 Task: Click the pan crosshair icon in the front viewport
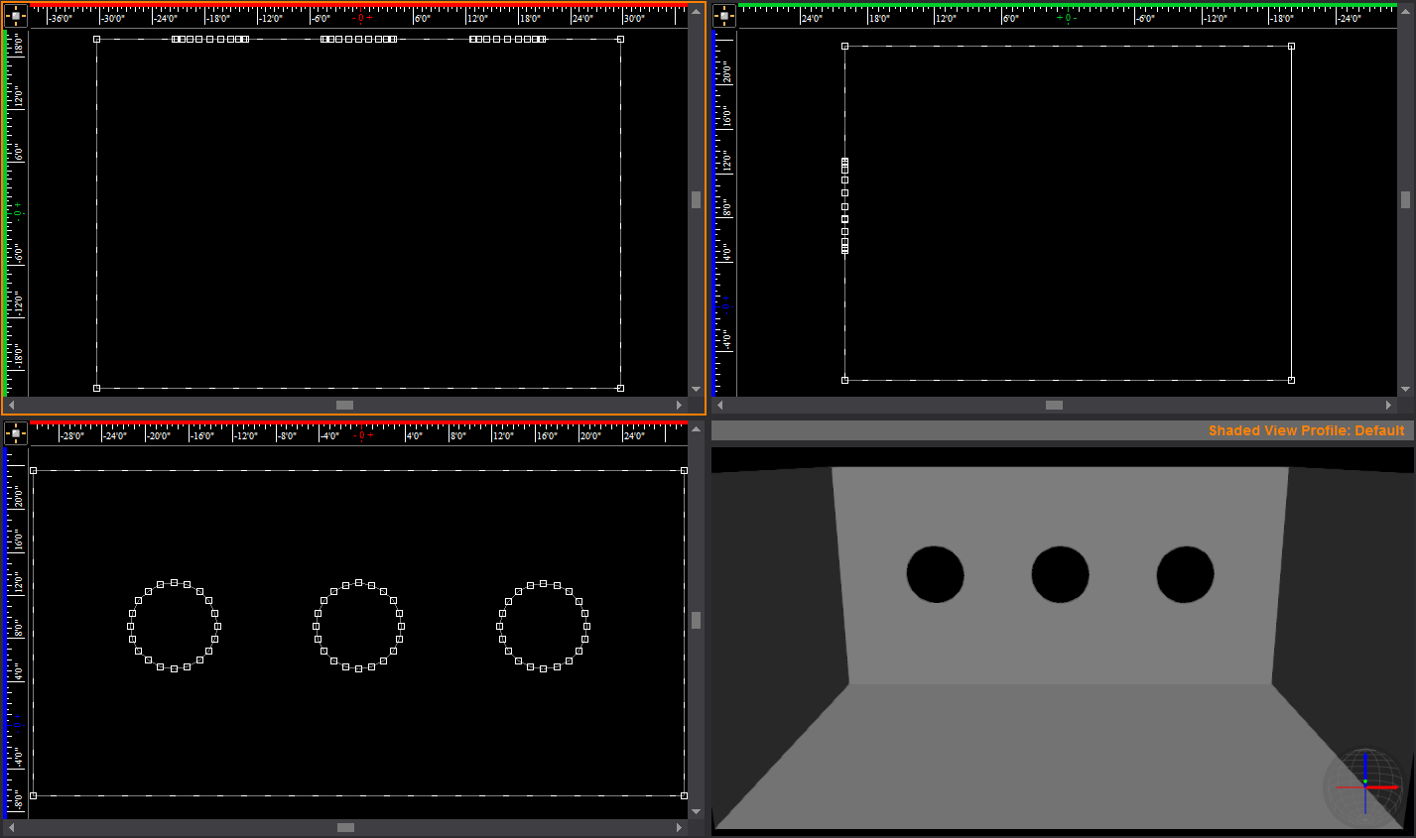[15, 15]
